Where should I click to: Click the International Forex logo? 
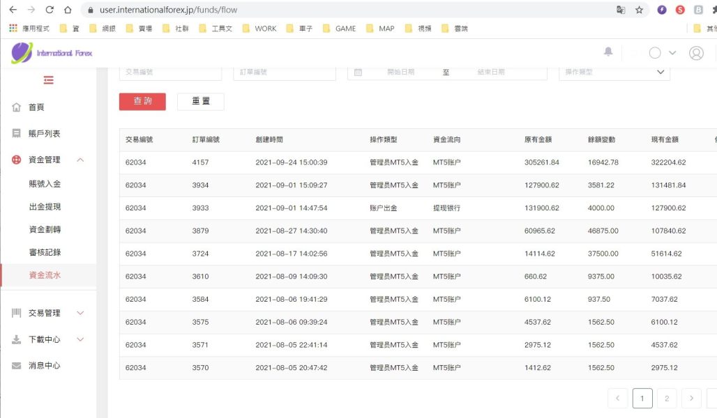pyautogui.click(x=52, y=53)
